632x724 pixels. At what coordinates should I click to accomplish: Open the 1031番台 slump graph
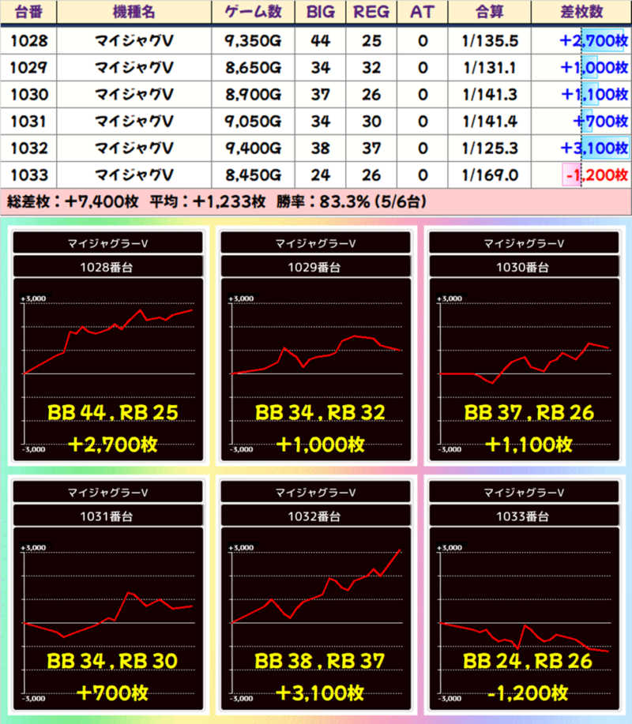(x=108, y=619)
